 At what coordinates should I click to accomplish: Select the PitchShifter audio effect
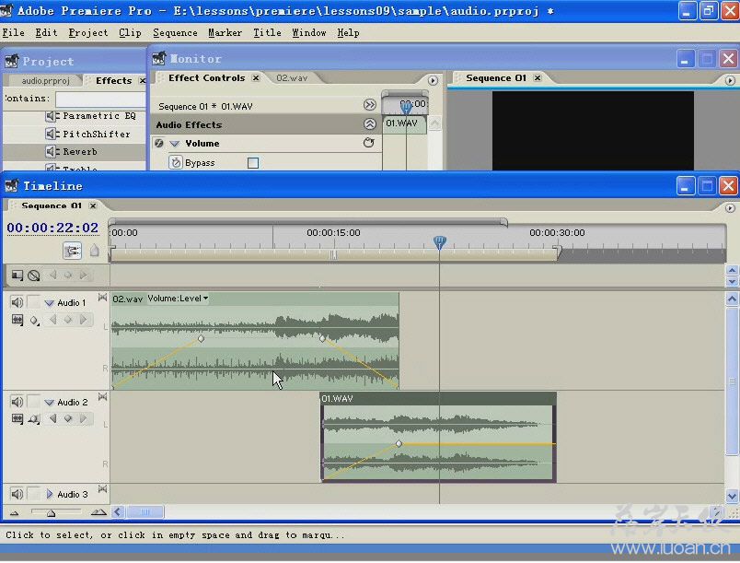pyautogui.click(x=97, y=135)
